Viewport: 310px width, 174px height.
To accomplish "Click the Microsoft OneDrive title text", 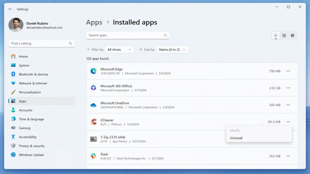I will tap(115, 103).
